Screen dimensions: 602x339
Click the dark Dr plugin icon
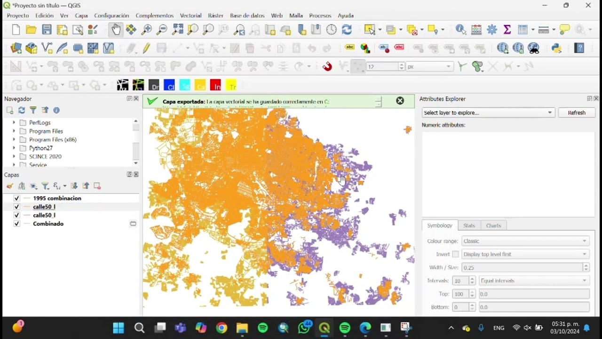(154, 85)
